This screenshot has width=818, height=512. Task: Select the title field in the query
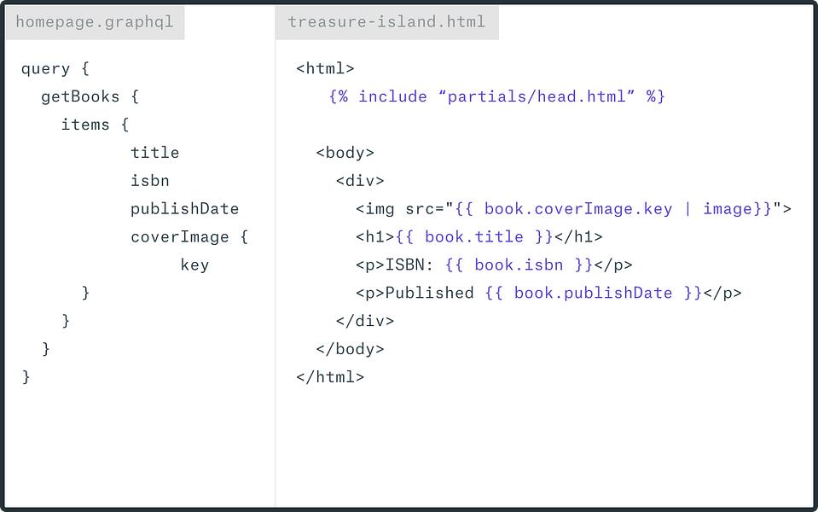point(155,153)
